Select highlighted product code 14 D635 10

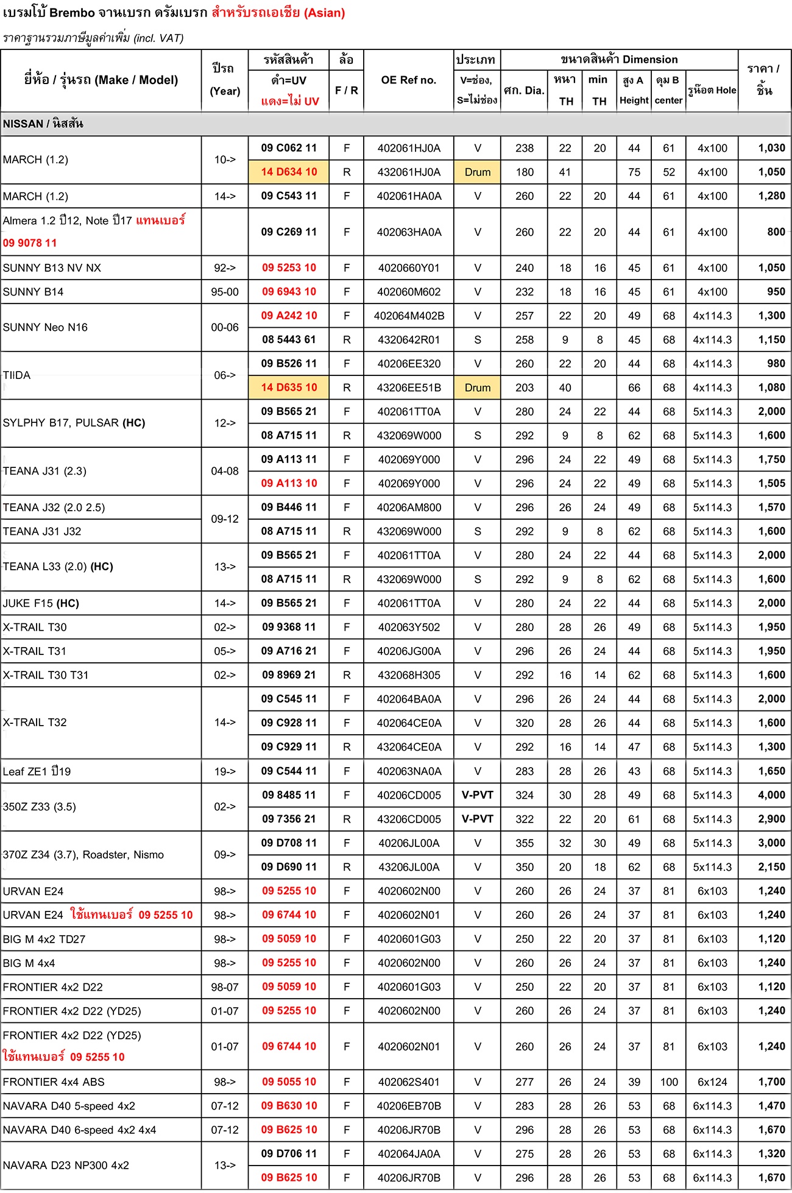click(x=289, y=388)
